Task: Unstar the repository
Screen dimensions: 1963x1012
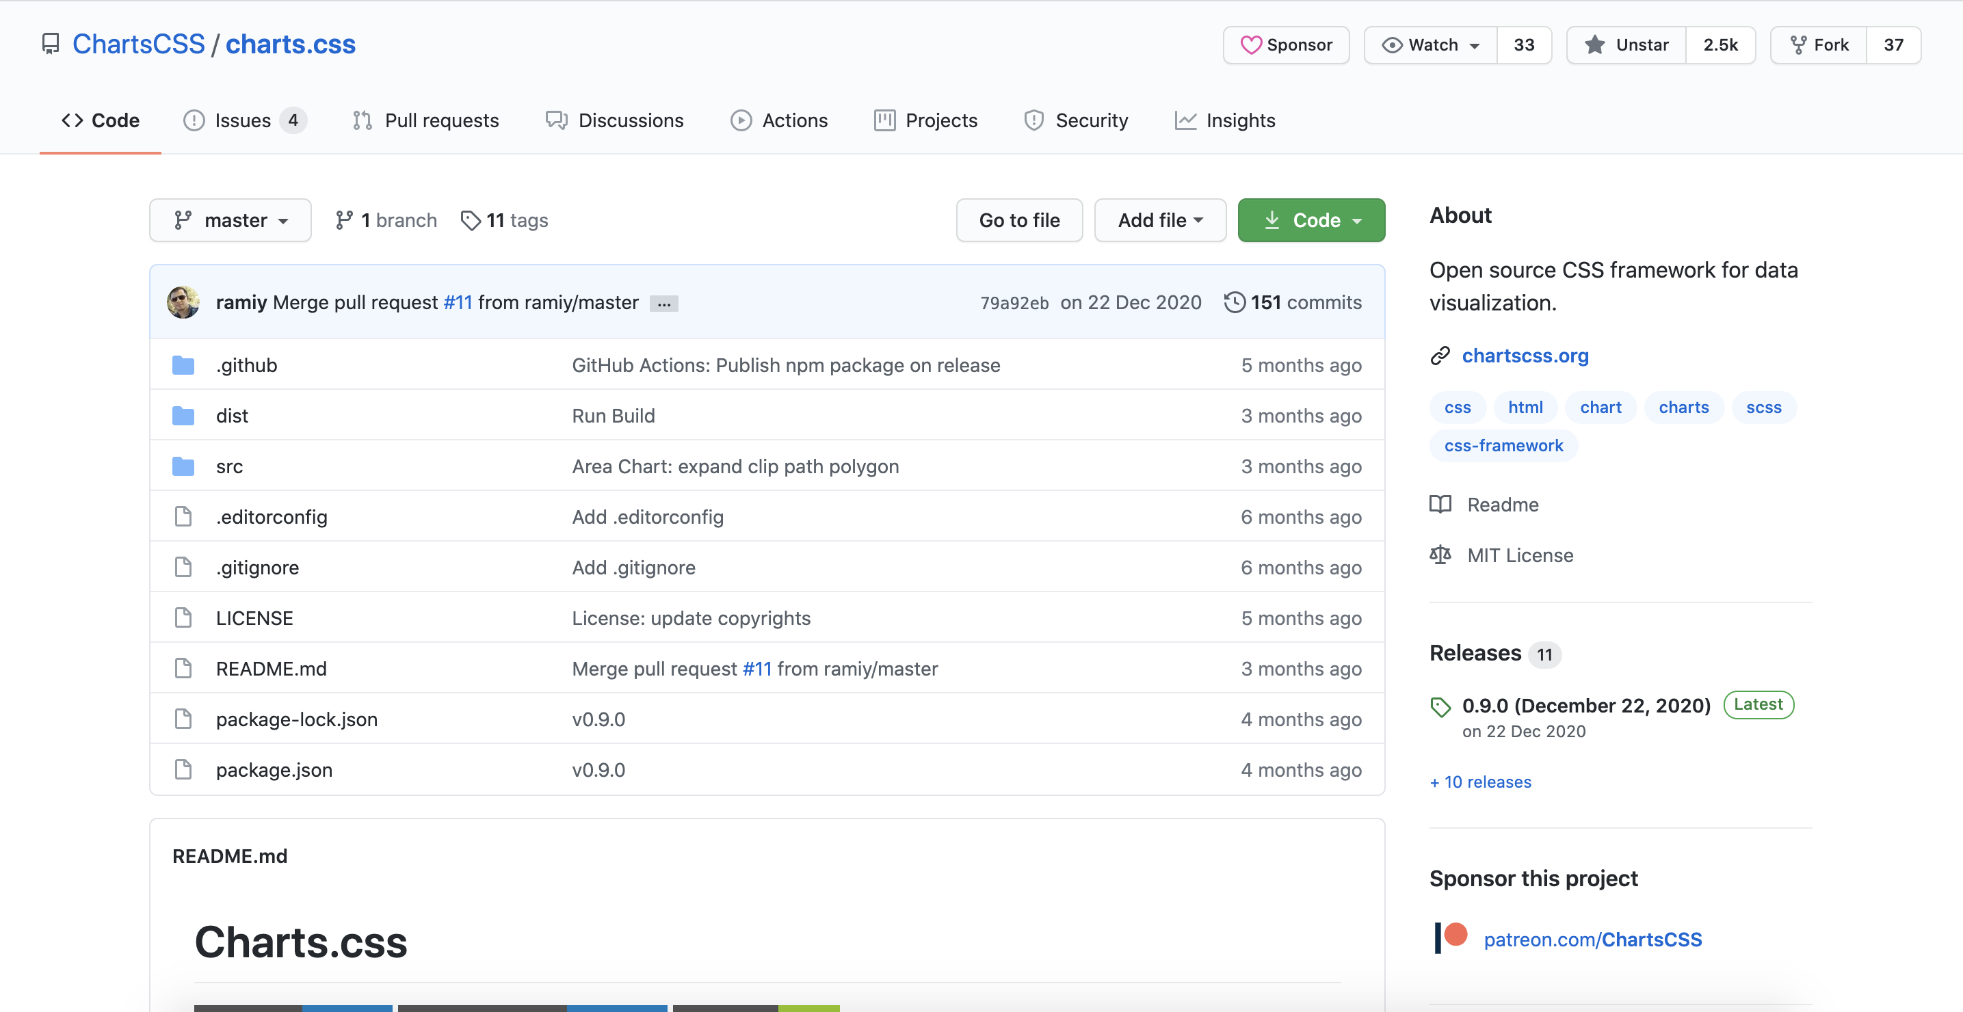Action: (x=1627, y=45)
